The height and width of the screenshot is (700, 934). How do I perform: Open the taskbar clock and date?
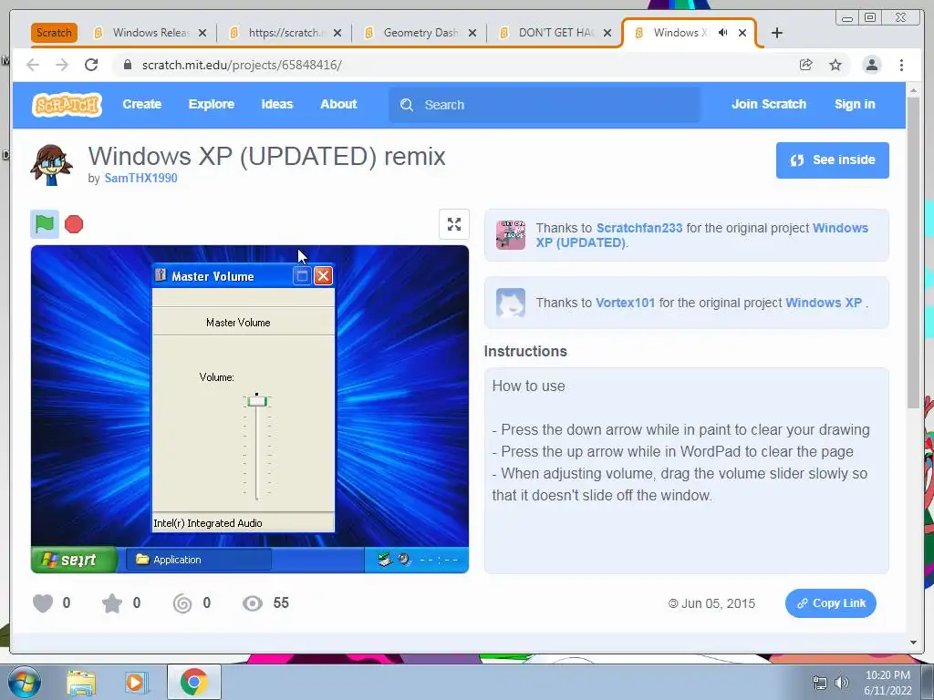coord(887,683)
